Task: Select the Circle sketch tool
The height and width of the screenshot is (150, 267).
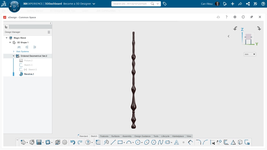Action: (138, 142)
